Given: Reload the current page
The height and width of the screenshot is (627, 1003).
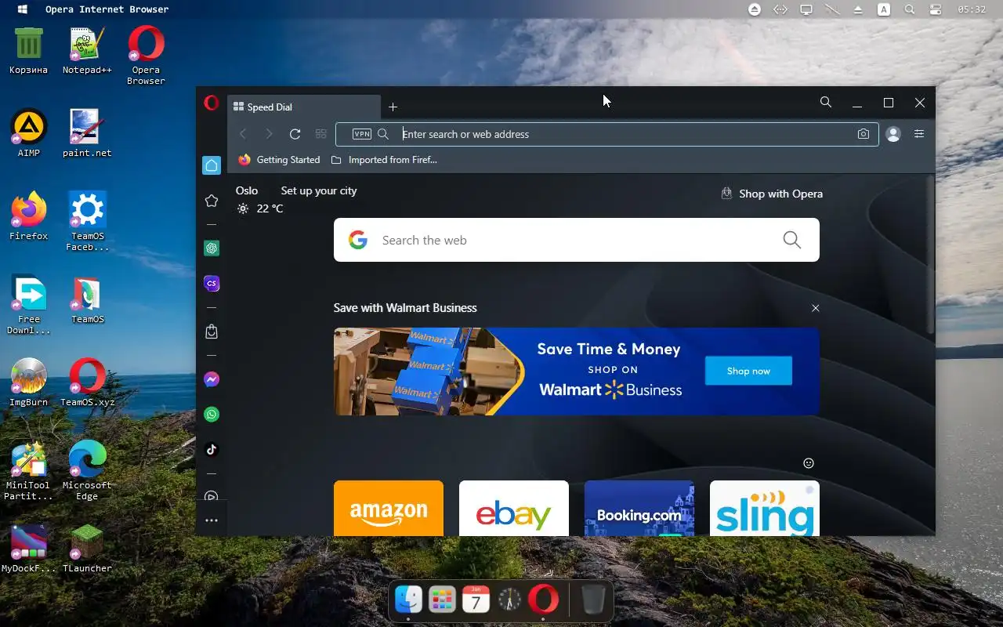Looking at the screenshot, I should pyautogui.click(x=295, y=134).
